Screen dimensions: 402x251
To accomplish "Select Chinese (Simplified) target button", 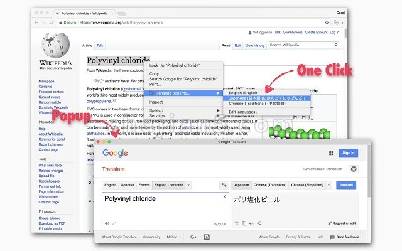I will click(307, 185).
